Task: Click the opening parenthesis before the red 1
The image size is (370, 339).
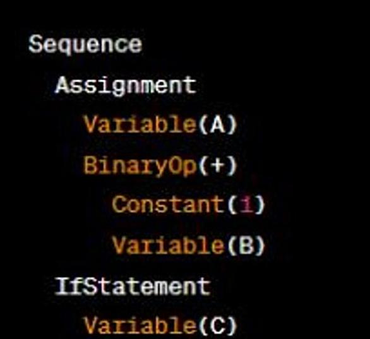Action: (x=231, y=205)
